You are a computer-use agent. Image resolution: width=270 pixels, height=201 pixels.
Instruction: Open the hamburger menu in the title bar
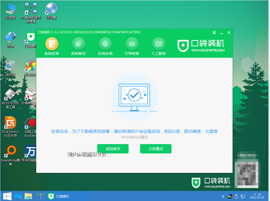tap(214, 32)
